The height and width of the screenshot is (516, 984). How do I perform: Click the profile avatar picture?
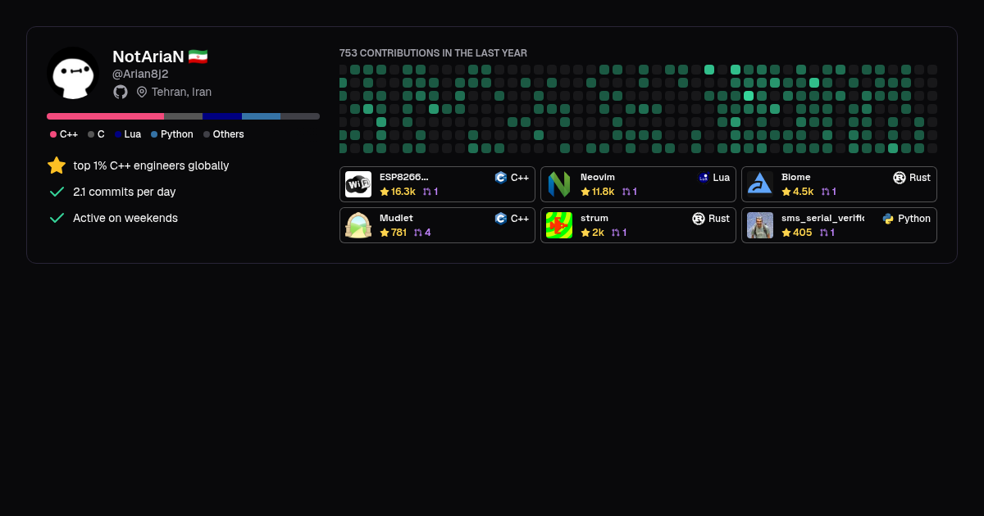pyautogui.click(x=73, y=74)
